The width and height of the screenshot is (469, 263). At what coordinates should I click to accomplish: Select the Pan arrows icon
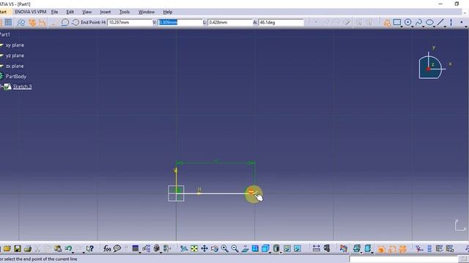(204, 248)
